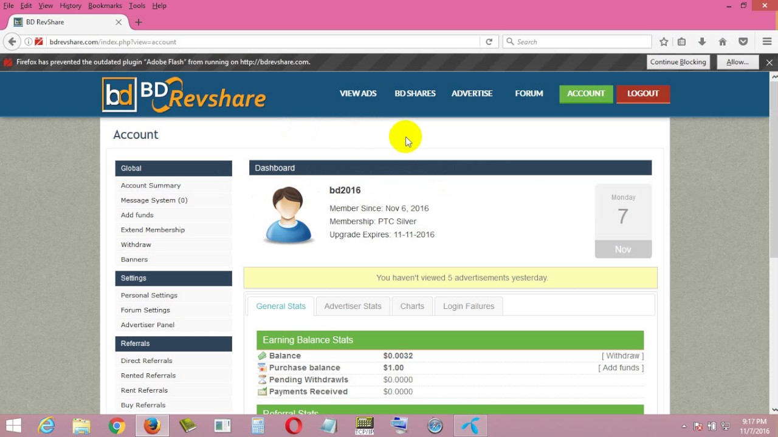Viewport: 778px width, 437px height.
Task: Open the Tools menu
Action: 137,5
